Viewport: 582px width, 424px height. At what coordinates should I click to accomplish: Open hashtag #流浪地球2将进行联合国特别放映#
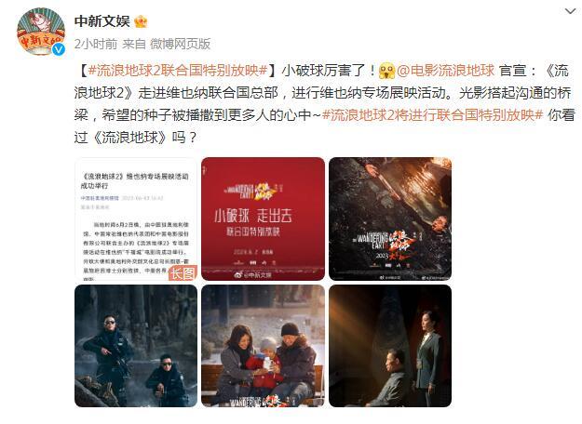click(x=432, y=115)
